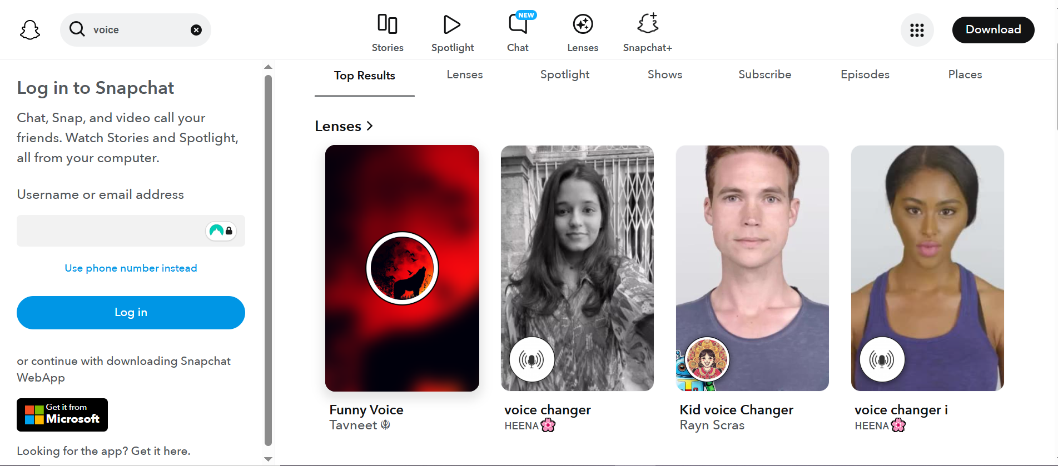Open the Stories section
1058x466 pixels.
tap(388, 32)
